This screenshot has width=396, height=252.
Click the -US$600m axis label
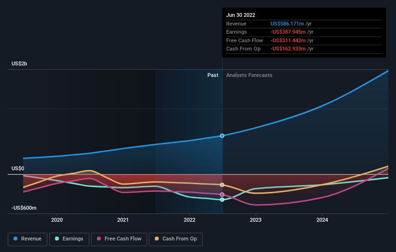click(24, 208)
